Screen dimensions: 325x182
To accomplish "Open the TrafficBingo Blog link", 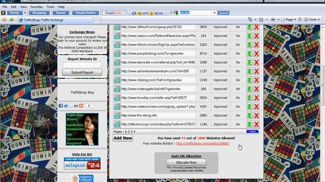I will (x=82, y=93).
